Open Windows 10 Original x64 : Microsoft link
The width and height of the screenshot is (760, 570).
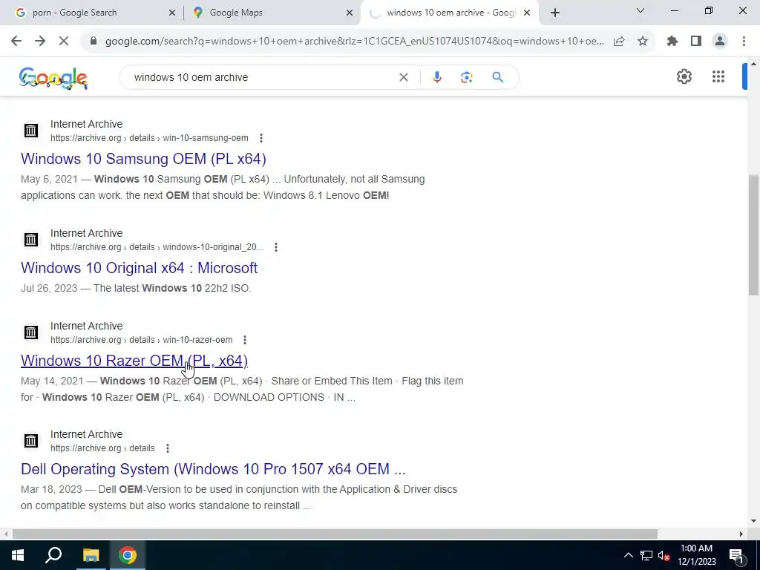click(139, 268)
